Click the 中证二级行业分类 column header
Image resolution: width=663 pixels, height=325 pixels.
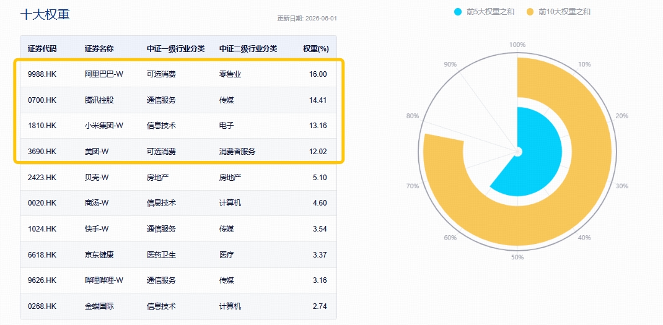[248, 49]
